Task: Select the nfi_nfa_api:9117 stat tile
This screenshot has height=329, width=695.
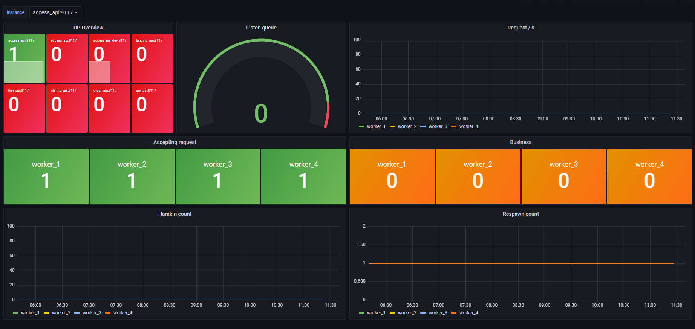Action: pyautogui.click(x=67, y=108)
